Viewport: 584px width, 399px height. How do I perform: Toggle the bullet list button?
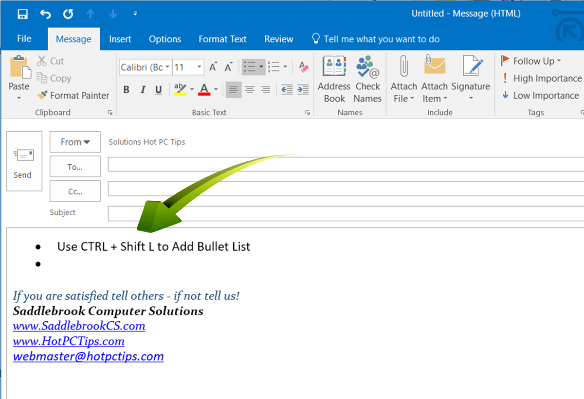coord(250,67)
